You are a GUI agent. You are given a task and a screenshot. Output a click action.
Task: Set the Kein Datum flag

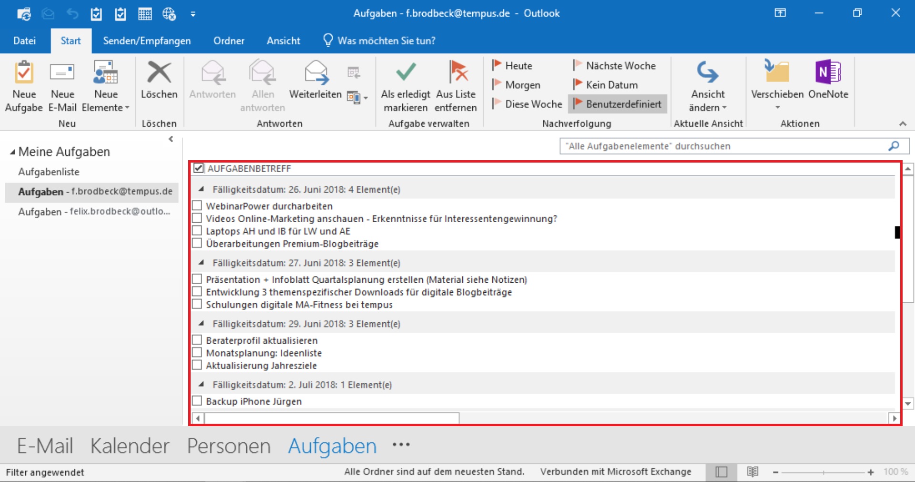[x=605, y=84]
